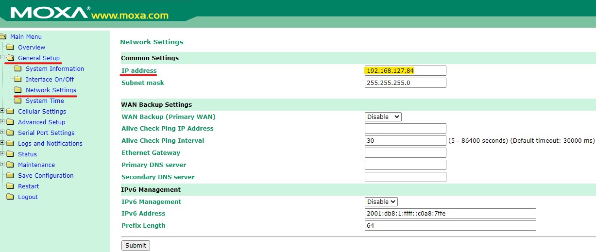Viewport: 596px width, 252px height.
Task: Open the IPv6 Management dropdown
Action: coord(381,202)
